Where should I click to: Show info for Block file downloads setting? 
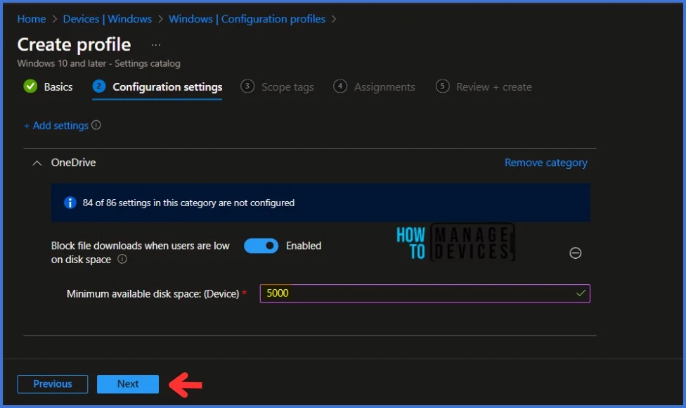(x=122, y=259)
